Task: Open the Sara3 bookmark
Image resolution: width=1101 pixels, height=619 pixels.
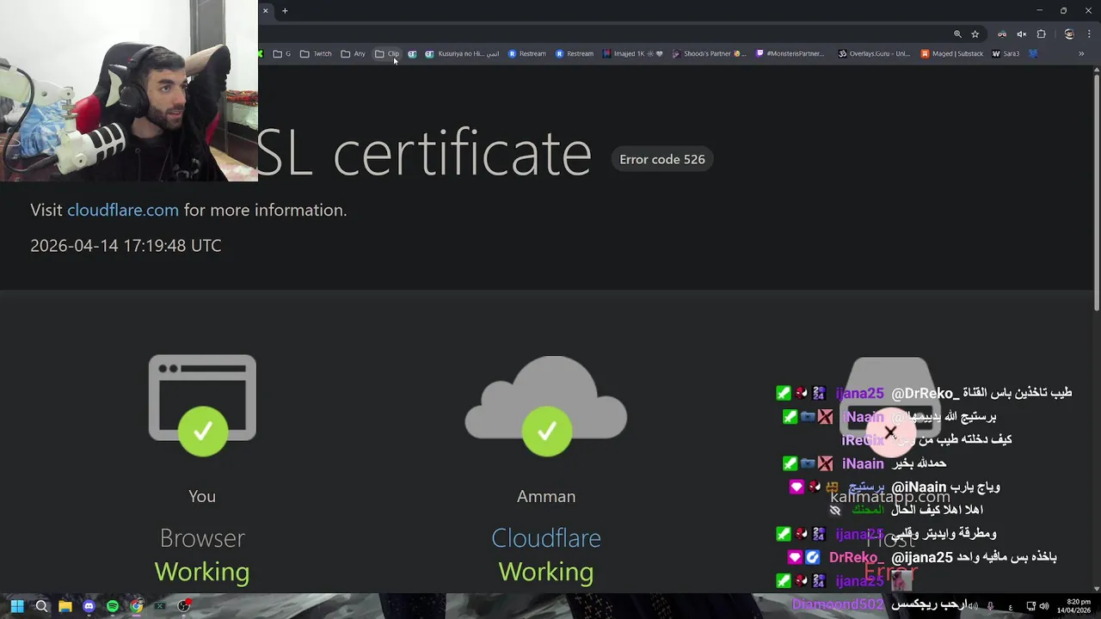Action: 1006,53
